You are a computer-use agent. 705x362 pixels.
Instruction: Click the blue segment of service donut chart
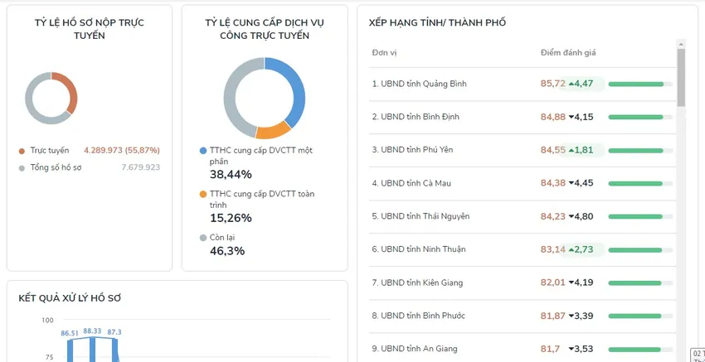point(298,93)
